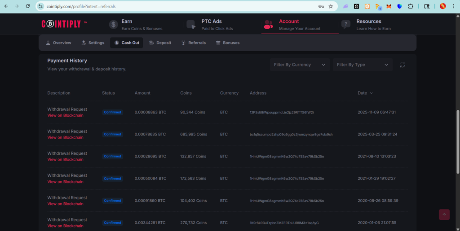Viewport: 460px width, 231px height.
Task: Expand the Filter By Type dropdown
Action: 363,65
